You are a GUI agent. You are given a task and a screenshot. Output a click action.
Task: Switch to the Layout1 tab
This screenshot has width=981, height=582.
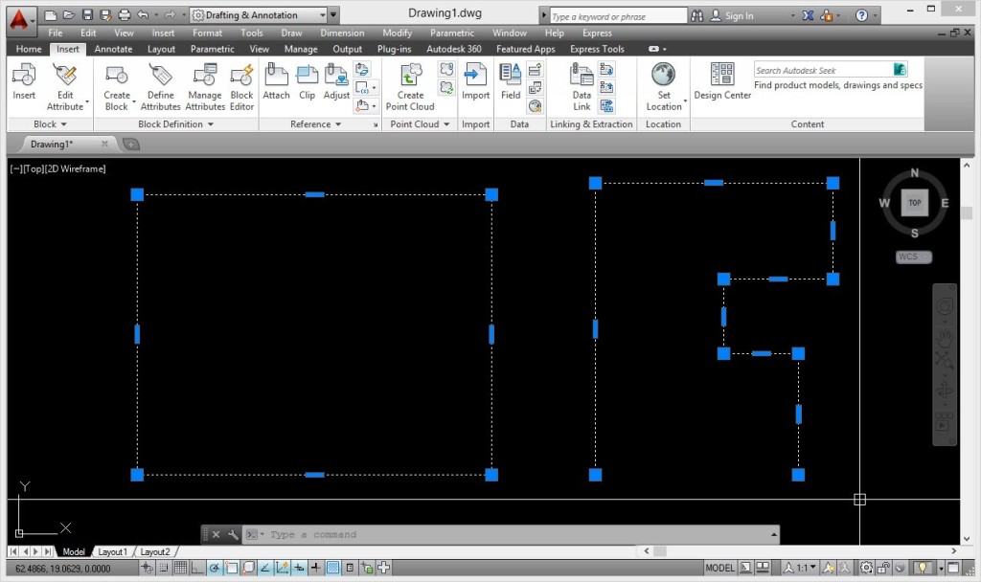coord(112,551)
